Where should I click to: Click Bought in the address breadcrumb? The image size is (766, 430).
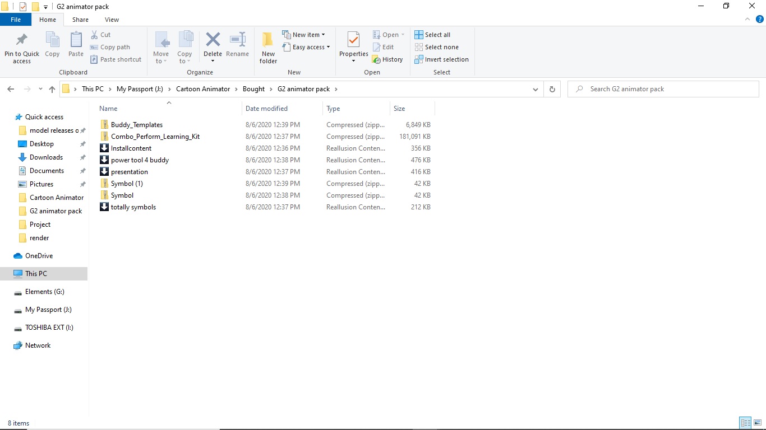click(253, 89)
